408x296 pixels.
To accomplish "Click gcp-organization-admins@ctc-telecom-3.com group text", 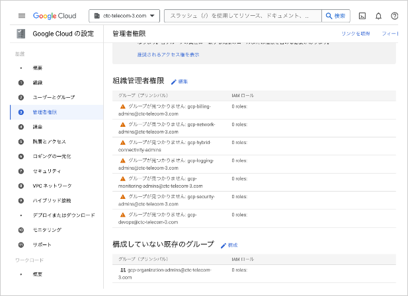I will (165, 274).
